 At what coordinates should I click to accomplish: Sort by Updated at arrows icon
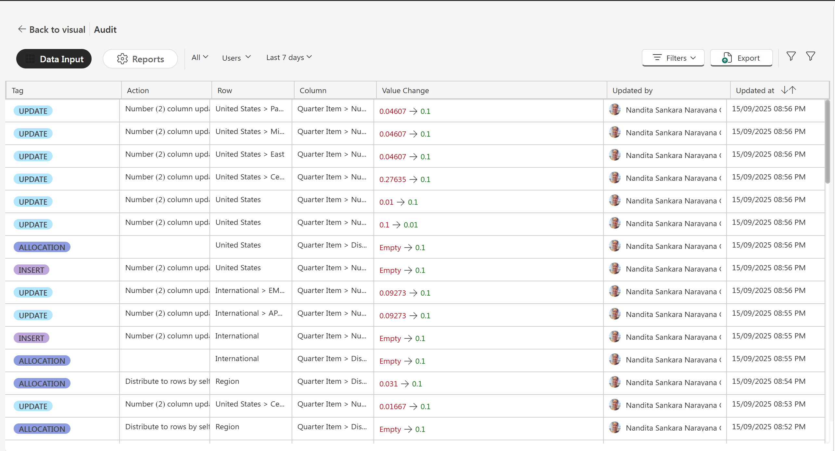788,90
